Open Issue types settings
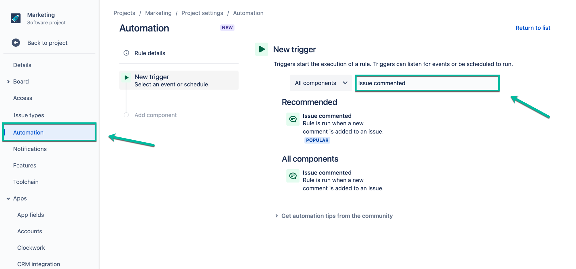Image resolution: width=576 pixels, height=269 pixels. pyautogui.click(x=29, y=115)
